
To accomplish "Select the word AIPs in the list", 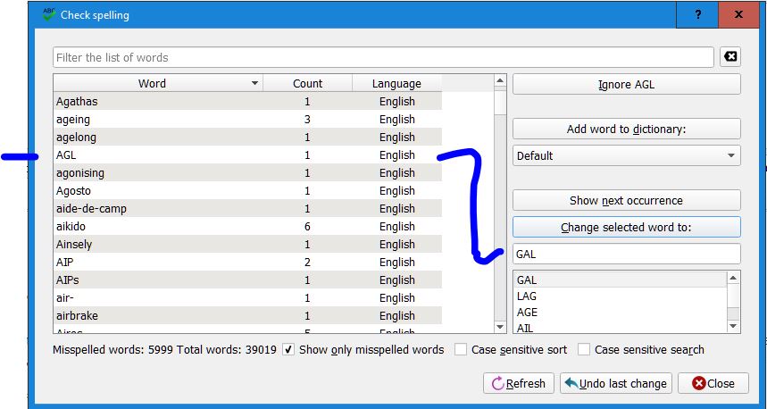I will (68, 280).
